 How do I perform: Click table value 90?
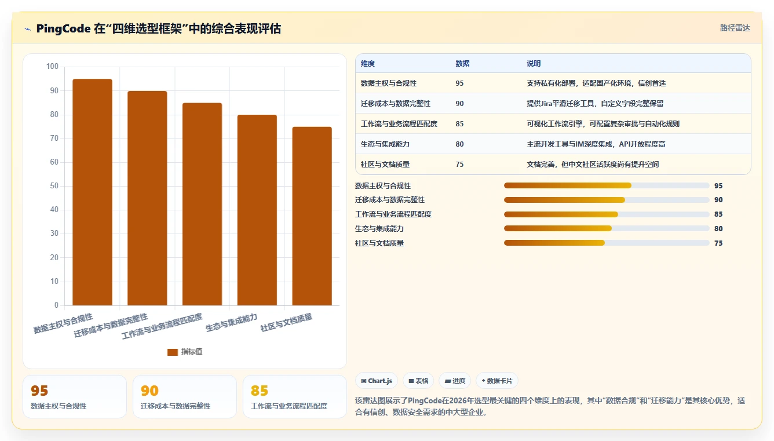point(459,104)
